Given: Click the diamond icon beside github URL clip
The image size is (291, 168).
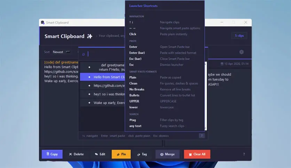Looking at the screenshot, I should pyautogui.click(x=89, y=86).
